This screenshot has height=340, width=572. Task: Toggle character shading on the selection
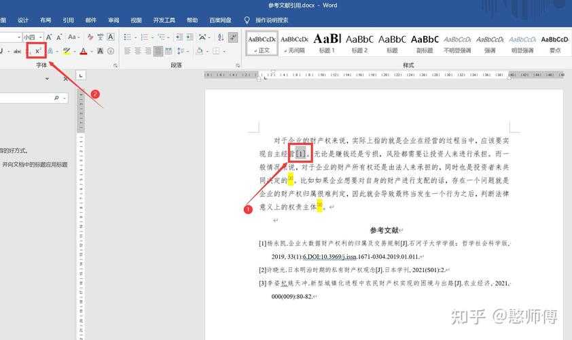coord(100,51)
